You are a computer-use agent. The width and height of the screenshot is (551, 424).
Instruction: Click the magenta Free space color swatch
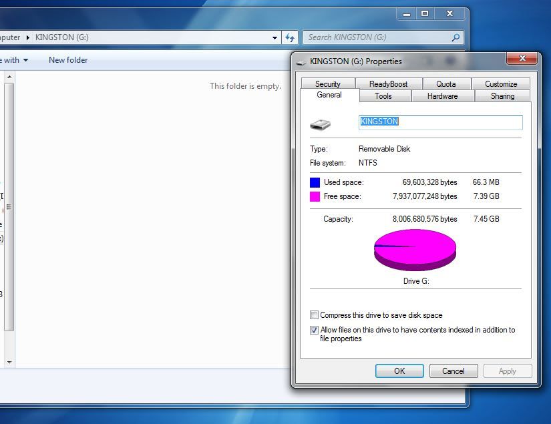click(315, 196)
